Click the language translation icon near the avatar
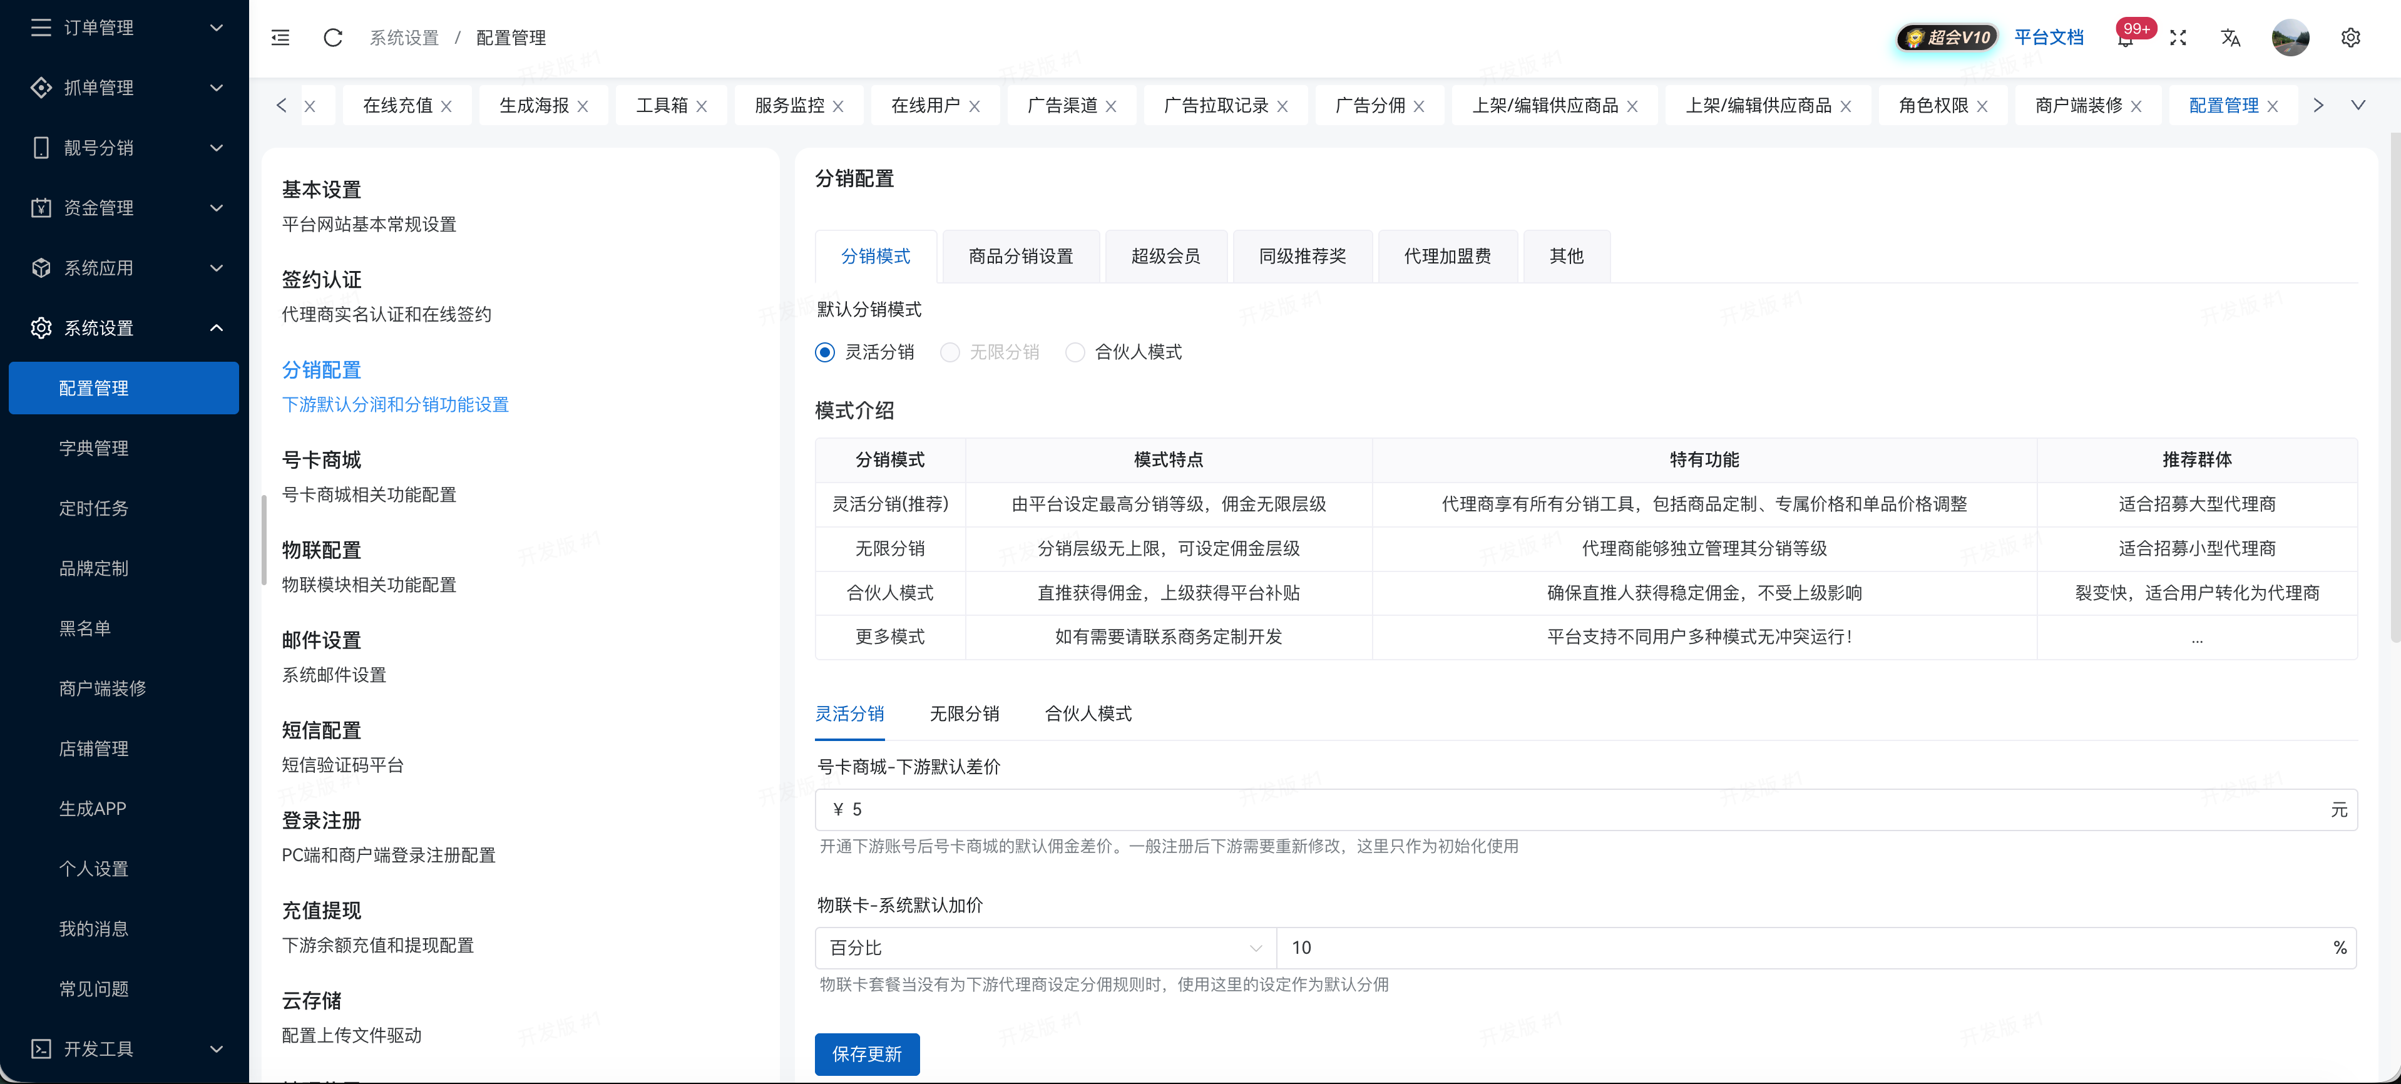The image size is (2401, 1084). pos(2230,38)
